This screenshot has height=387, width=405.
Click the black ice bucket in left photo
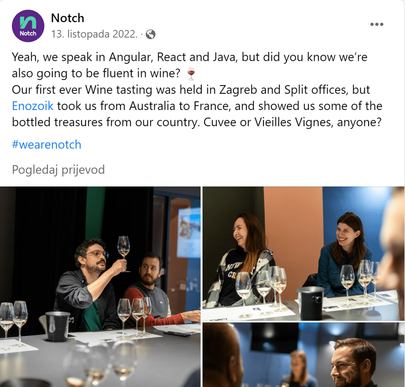click(58, 326)
